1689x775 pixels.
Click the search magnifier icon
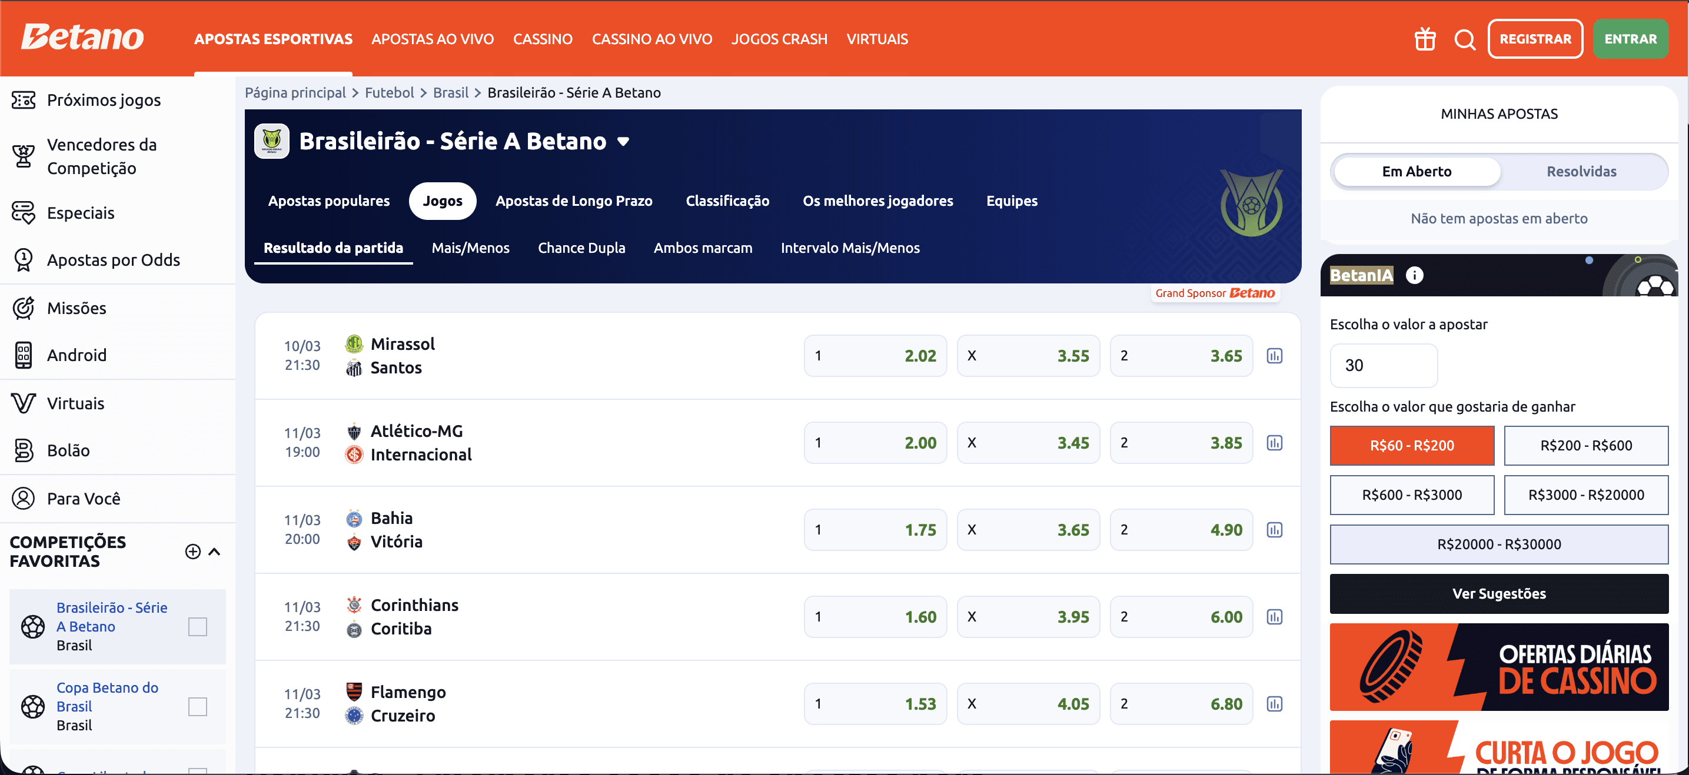click(x=1464, y=39)
